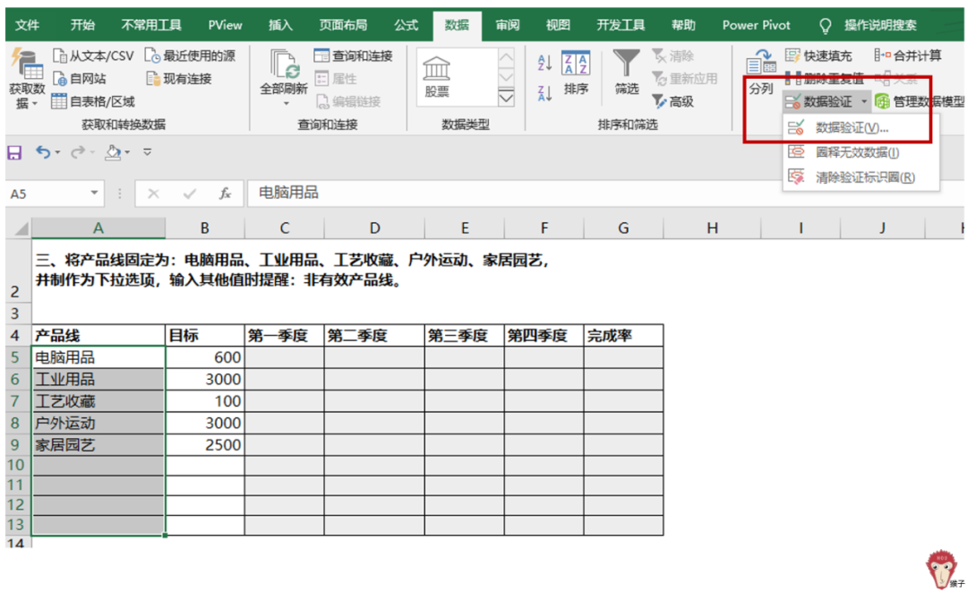Select the cell with value 2500
The image size is (967, 593).
(205, 445)
